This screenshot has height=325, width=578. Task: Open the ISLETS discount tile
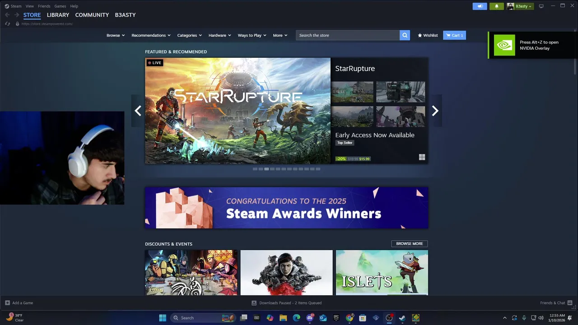click(x=382, y=273)
